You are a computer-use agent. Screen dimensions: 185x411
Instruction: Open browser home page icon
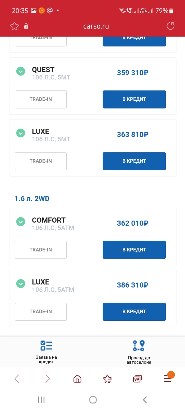tap(77, 379)
